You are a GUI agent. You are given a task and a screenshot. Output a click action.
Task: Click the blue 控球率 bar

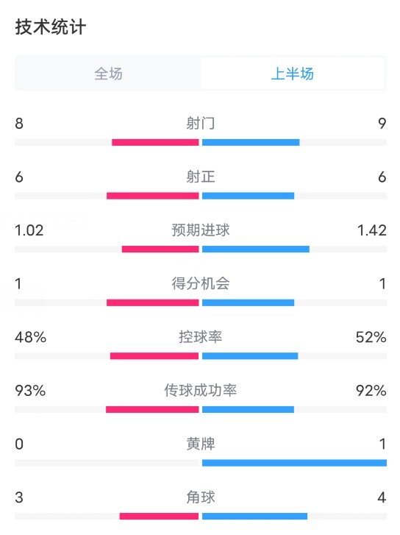(x=250, y=356)
